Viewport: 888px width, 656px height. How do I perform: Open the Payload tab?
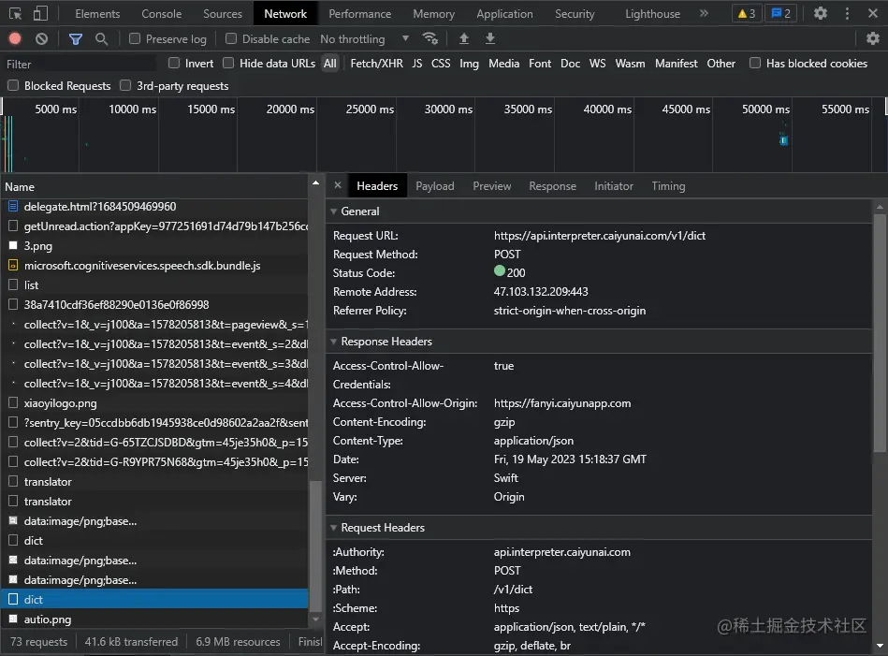pyautogui.click(x=435, y=186)
